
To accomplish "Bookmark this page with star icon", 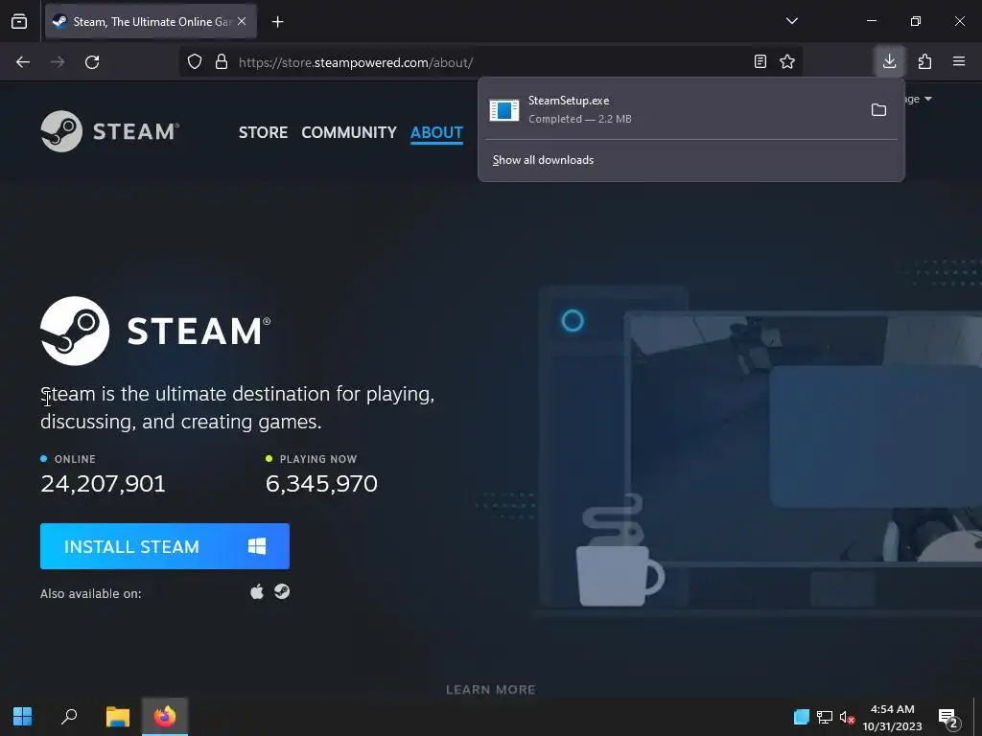I will [x=787, y=61].
